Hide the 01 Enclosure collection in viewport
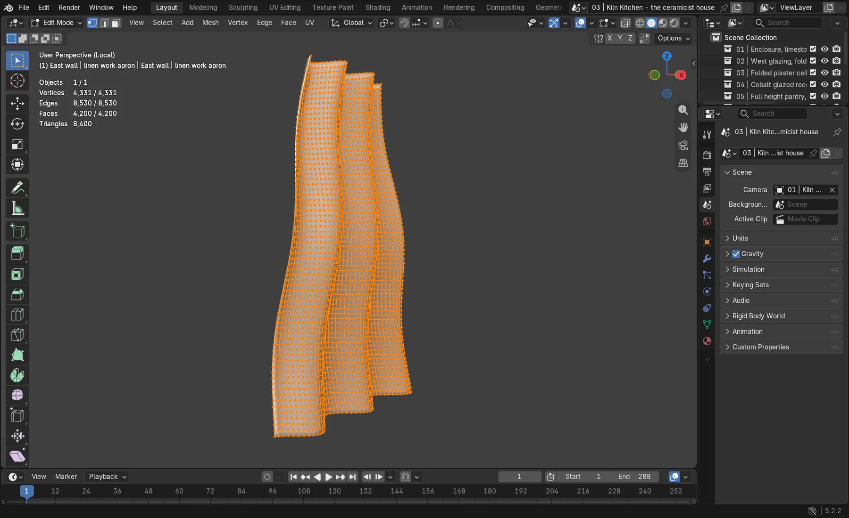The image size is (849, 518). [824, 49]
